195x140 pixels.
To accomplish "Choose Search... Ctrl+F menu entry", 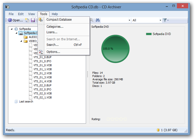I will [64, 45].
